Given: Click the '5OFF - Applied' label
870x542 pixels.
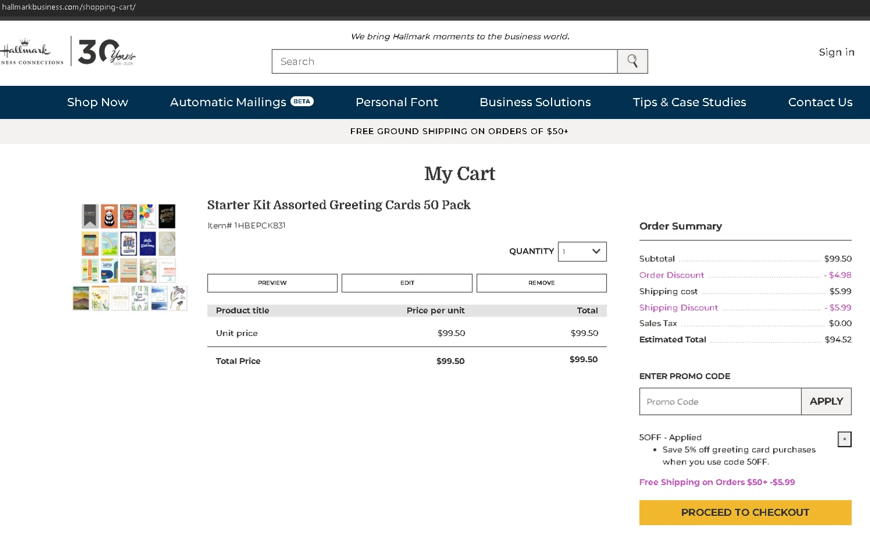Looking at the screenshot, I should click(x=670, y=438).
